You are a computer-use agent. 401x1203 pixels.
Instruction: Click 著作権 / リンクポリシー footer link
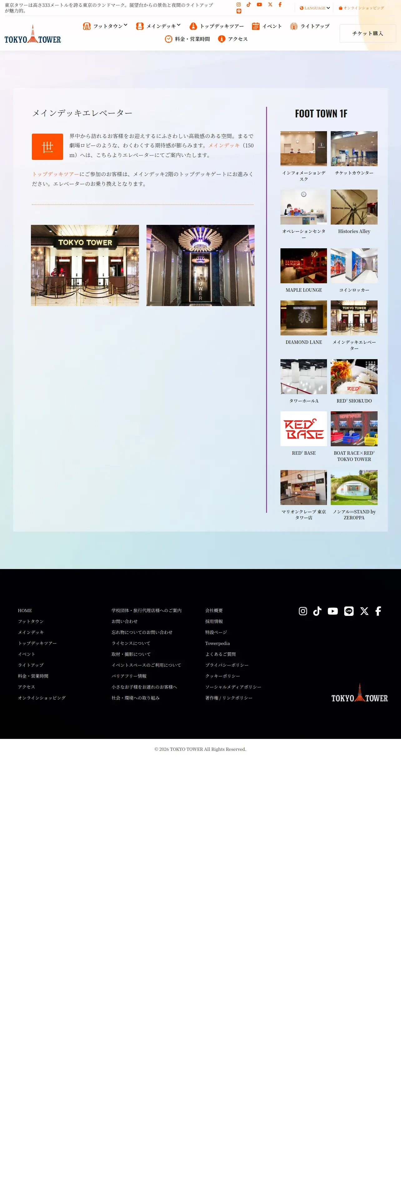[x=229, y=698]
